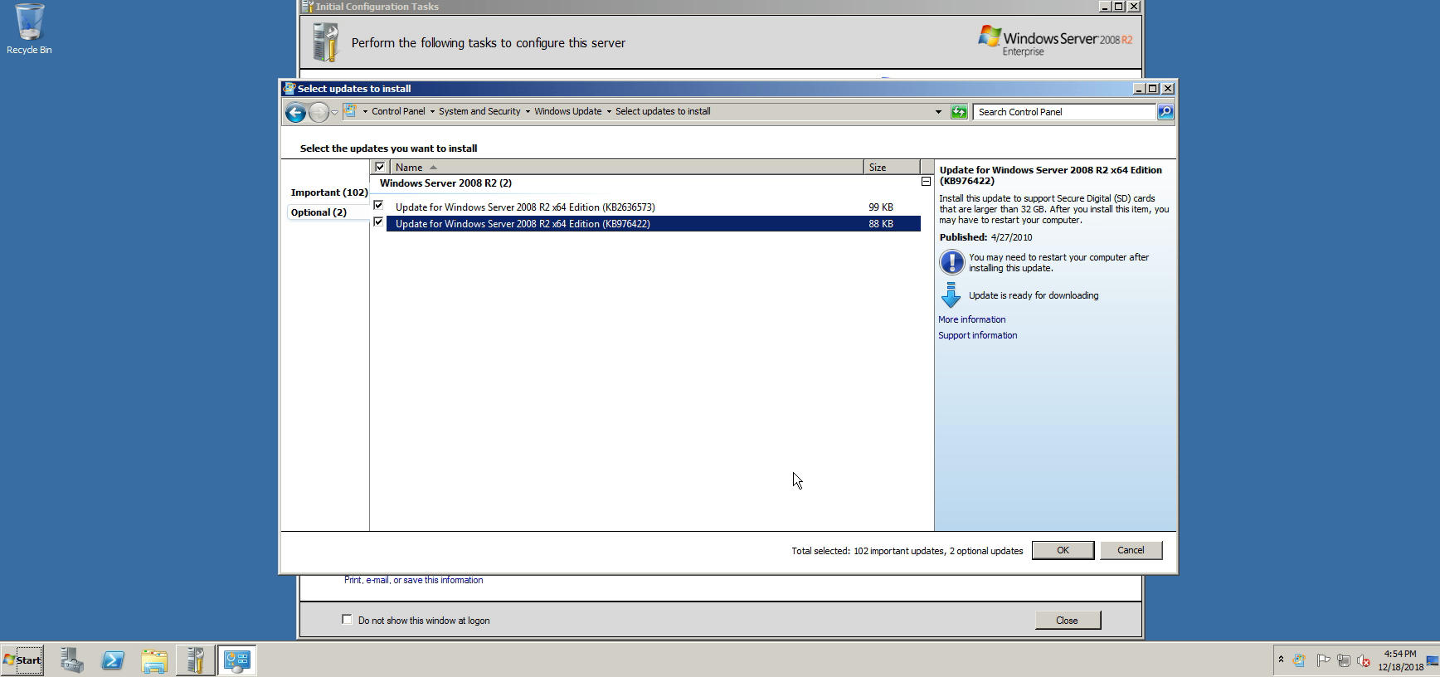
Task: Collapse the Windows Server 2008 R2 group
Action: (x=926, y=182)
